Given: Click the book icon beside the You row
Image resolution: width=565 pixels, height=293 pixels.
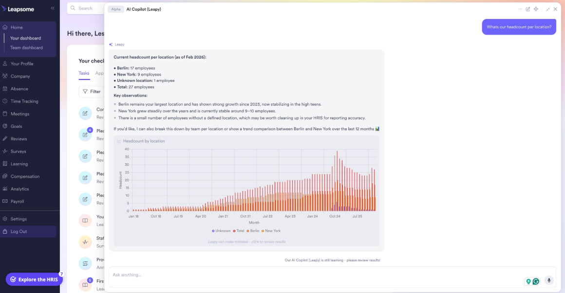Looking at the screenshot, I should tap(85, 220).
